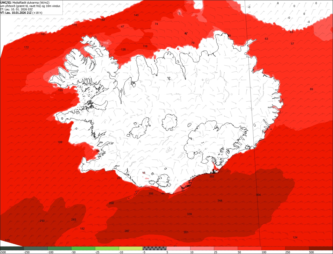Click the -500 to -250 darkest green swatch

click(x=12, y=248)
